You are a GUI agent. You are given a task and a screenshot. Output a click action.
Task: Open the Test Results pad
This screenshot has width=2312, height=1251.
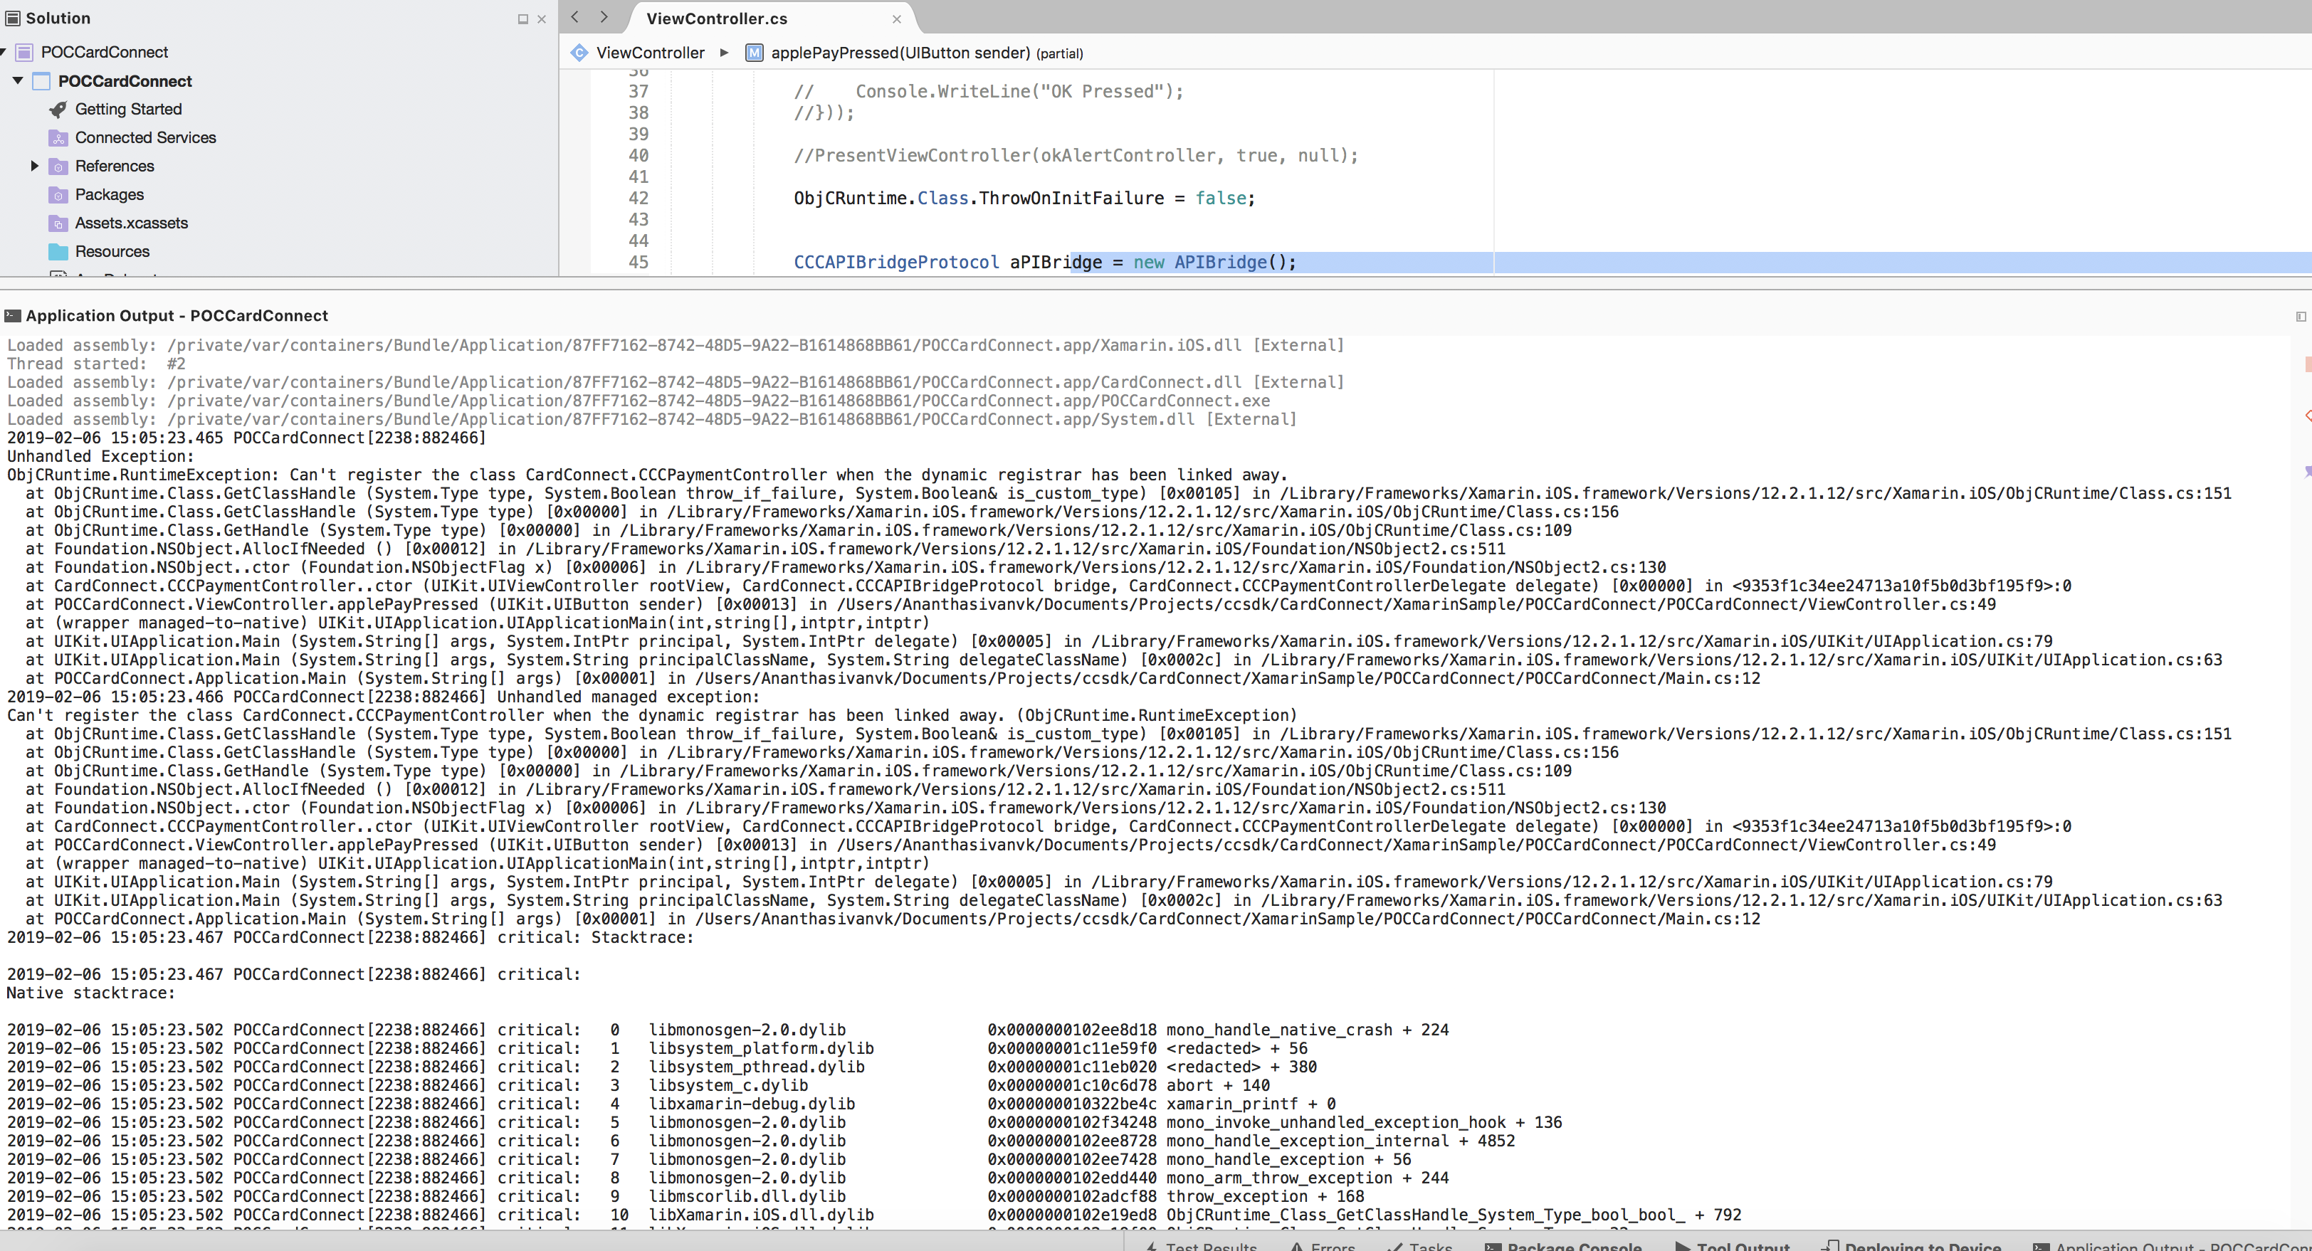[1201, 1245]
